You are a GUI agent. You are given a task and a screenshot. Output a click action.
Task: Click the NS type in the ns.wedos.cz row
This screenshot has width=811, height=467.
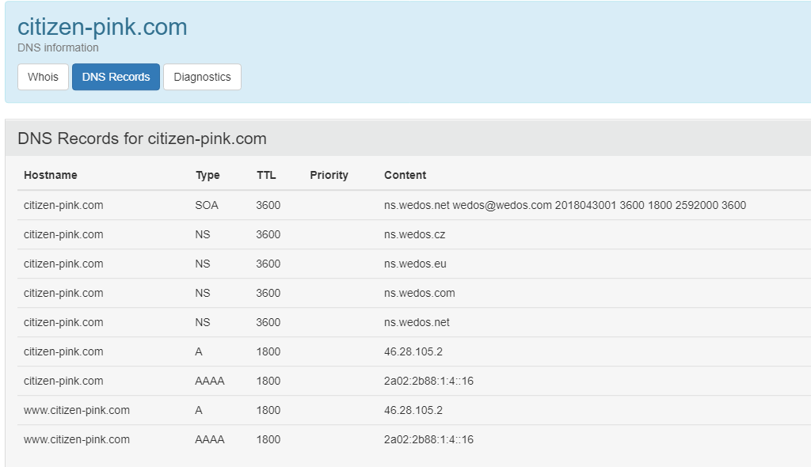[202, 235]
